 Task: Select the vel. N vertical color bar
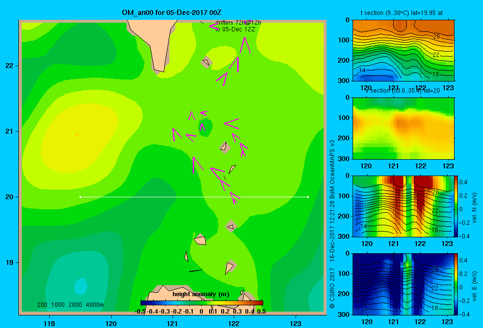(x=456, y=206)
